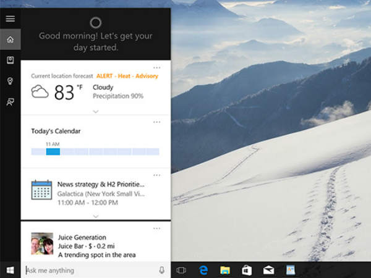Expand the weather forecast card chevron
Image resolution: width=371 pixels, height=278 pixels.
(95, 111)
